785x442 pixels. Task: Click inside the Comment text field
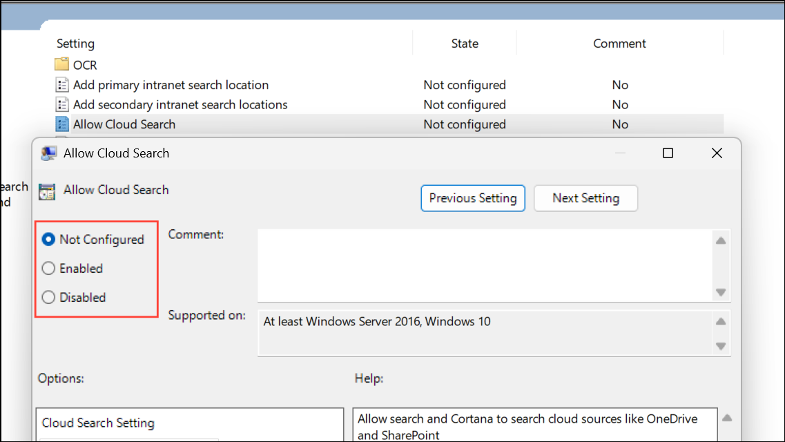tap(485, 265)
